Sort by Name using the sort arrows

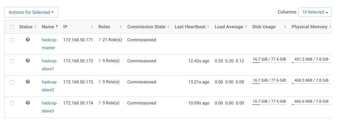click(x=57, y=27)
